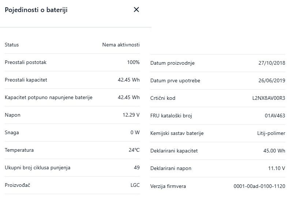290x200 pixels.
Task: Click the charge cycle count 49
Action: pyautogui.click(x=137, y=167)
